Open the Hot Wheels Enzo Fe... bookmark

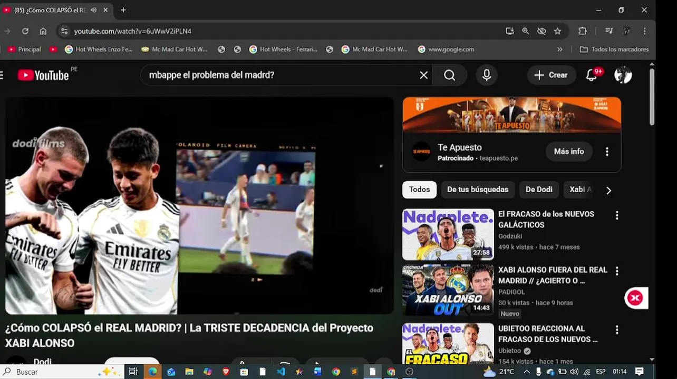coord(99,49)
